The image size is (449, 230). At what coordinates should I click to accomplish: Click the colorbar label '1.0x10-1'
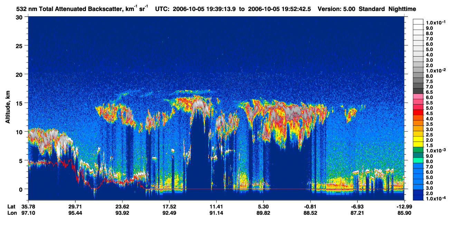(436, 22)
